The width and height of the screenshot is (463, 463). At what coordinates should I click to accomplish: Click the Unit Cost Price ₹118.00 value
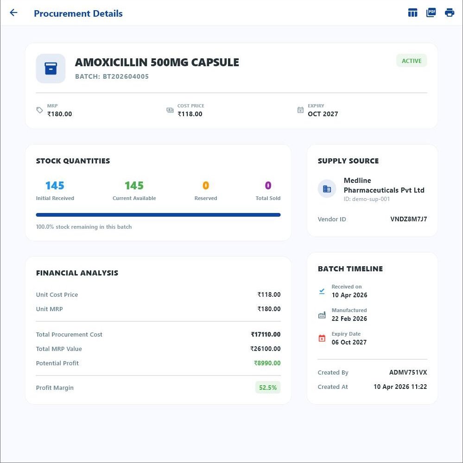(x=269, y=294)
